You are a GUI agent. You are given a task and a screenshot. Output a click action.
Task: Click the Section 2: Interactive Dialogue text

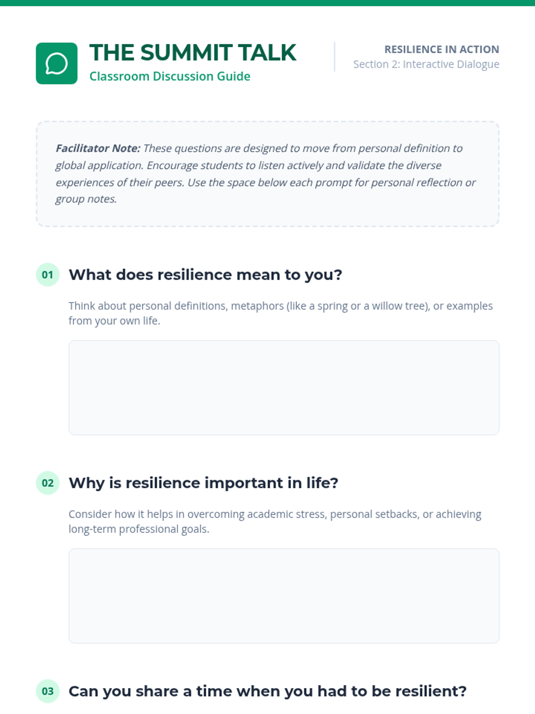[x=426, y=64]
